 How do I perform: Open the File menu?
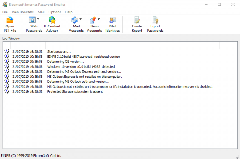click(x=5, y=12)
